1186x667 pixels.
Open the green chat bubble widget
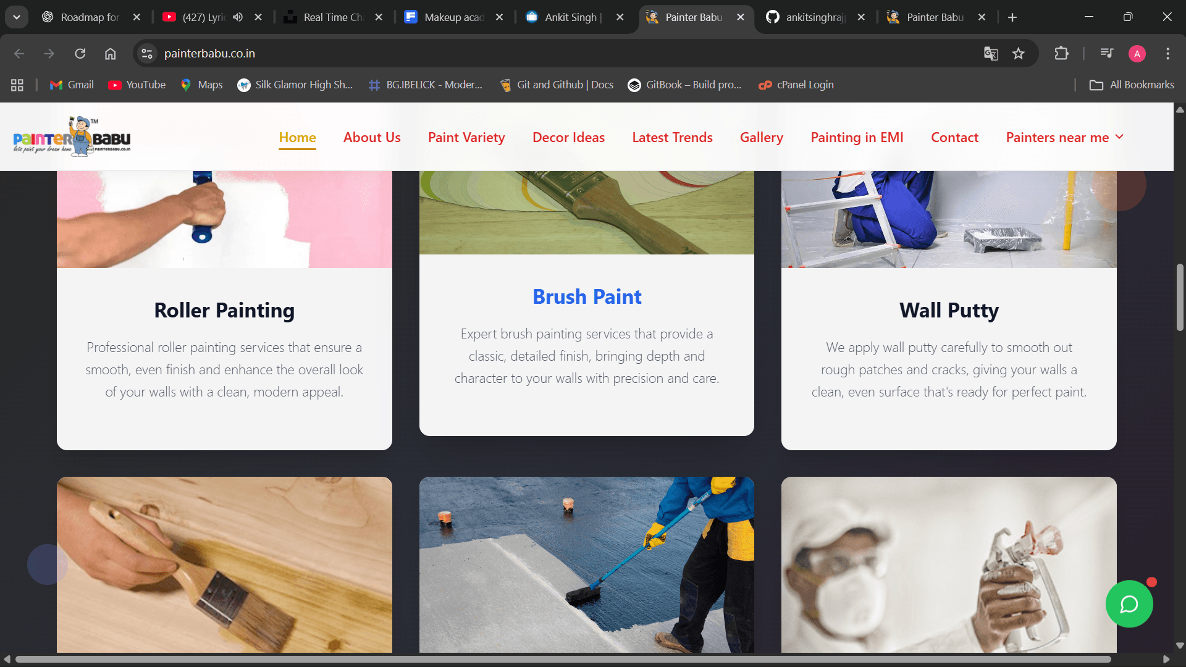1129,604
